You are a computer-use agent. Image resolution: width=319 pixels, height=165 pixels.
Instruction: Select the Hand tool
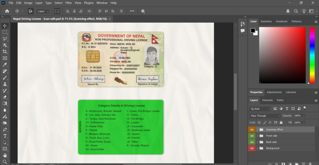(5, 155)
